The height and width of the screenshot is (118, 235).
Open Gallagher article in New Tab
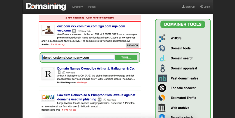pyautogui.click(x=69, y=72)
